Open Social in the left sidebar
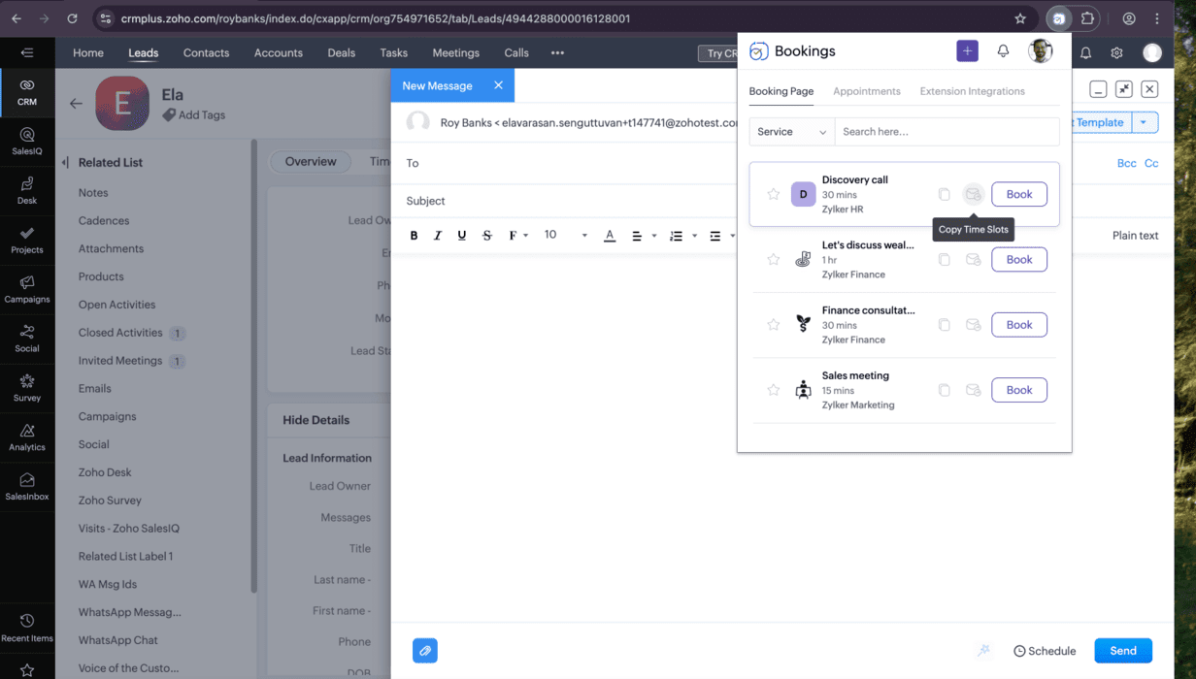 click(x=27, y=339)
